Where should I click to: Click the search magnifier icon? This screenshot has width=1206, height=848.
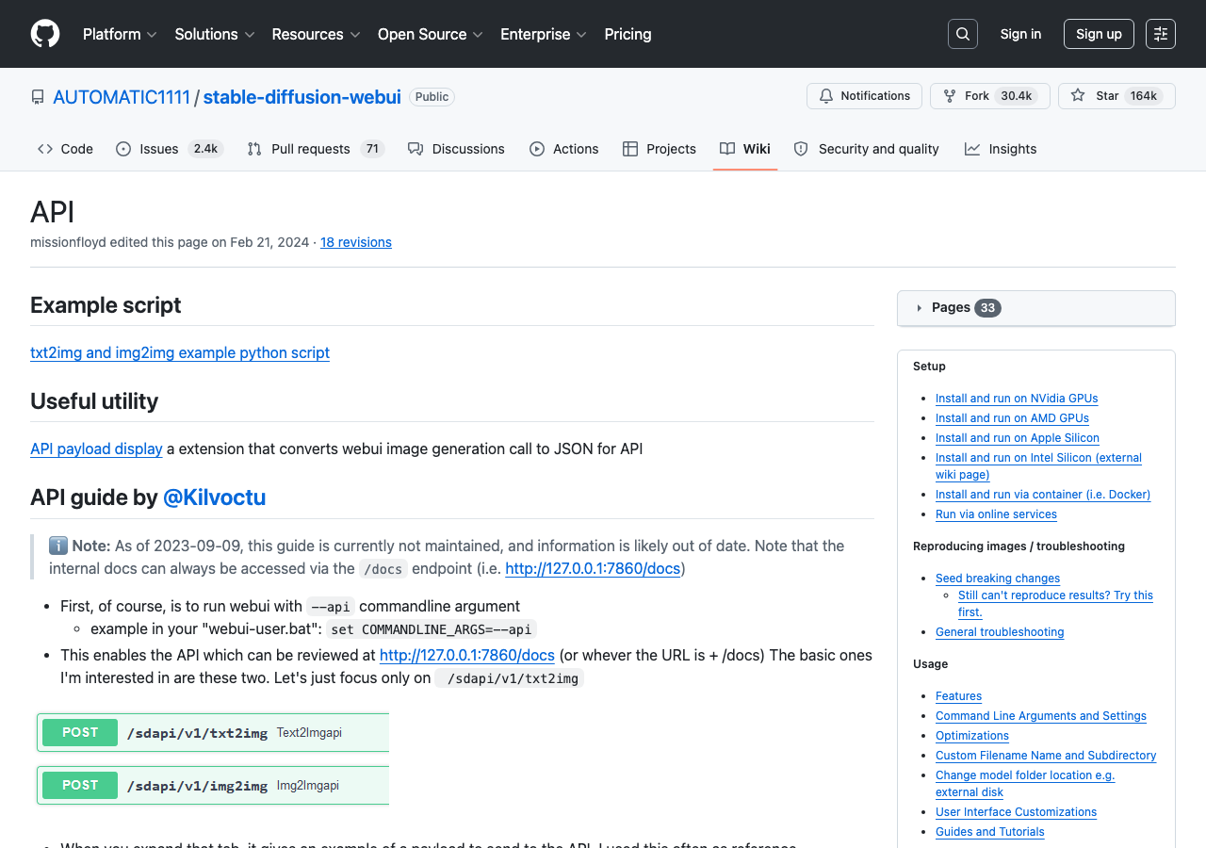coord(963,34)
